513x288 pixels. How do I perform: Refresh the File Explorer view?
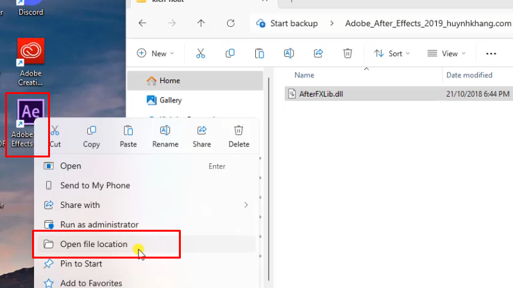[231, 23]
